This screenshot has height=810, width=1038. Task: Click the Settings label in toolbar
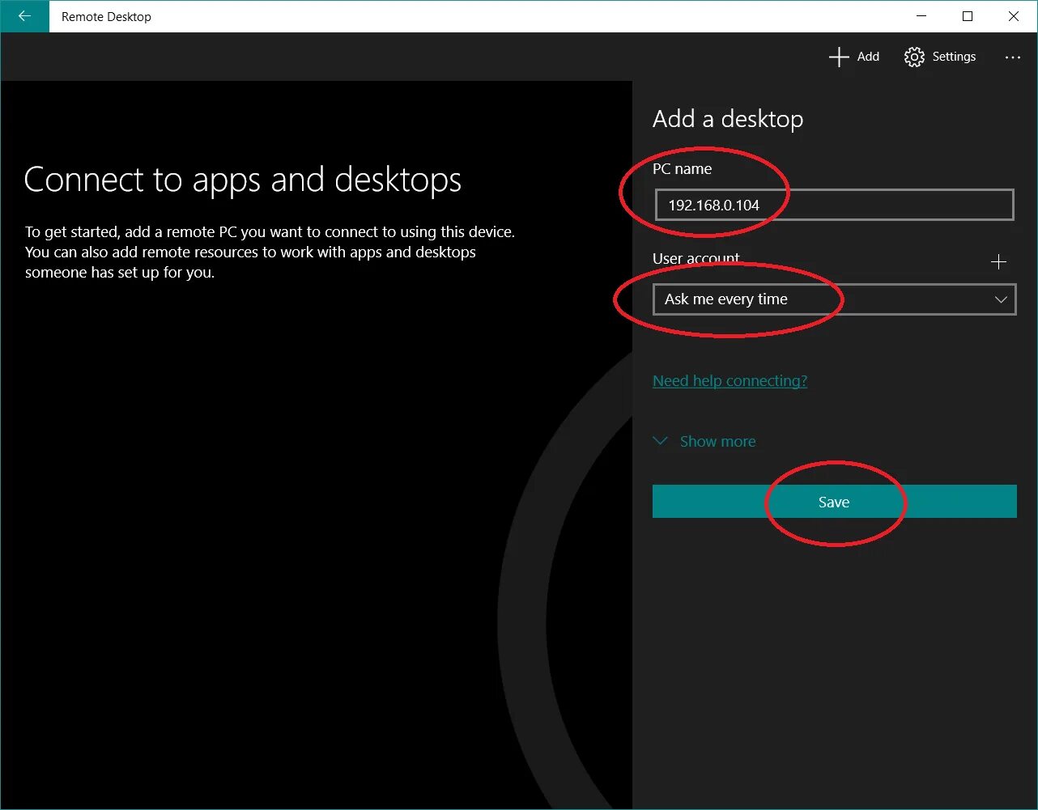click(x=954, y=57)
